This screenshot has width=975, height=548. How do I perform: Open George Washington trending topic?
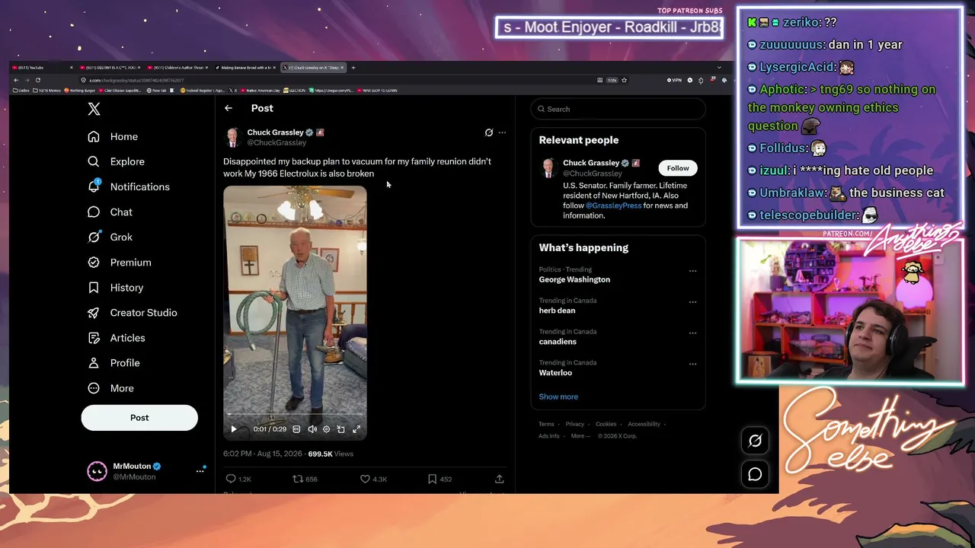pyautogui.click(x=574, y=279)
